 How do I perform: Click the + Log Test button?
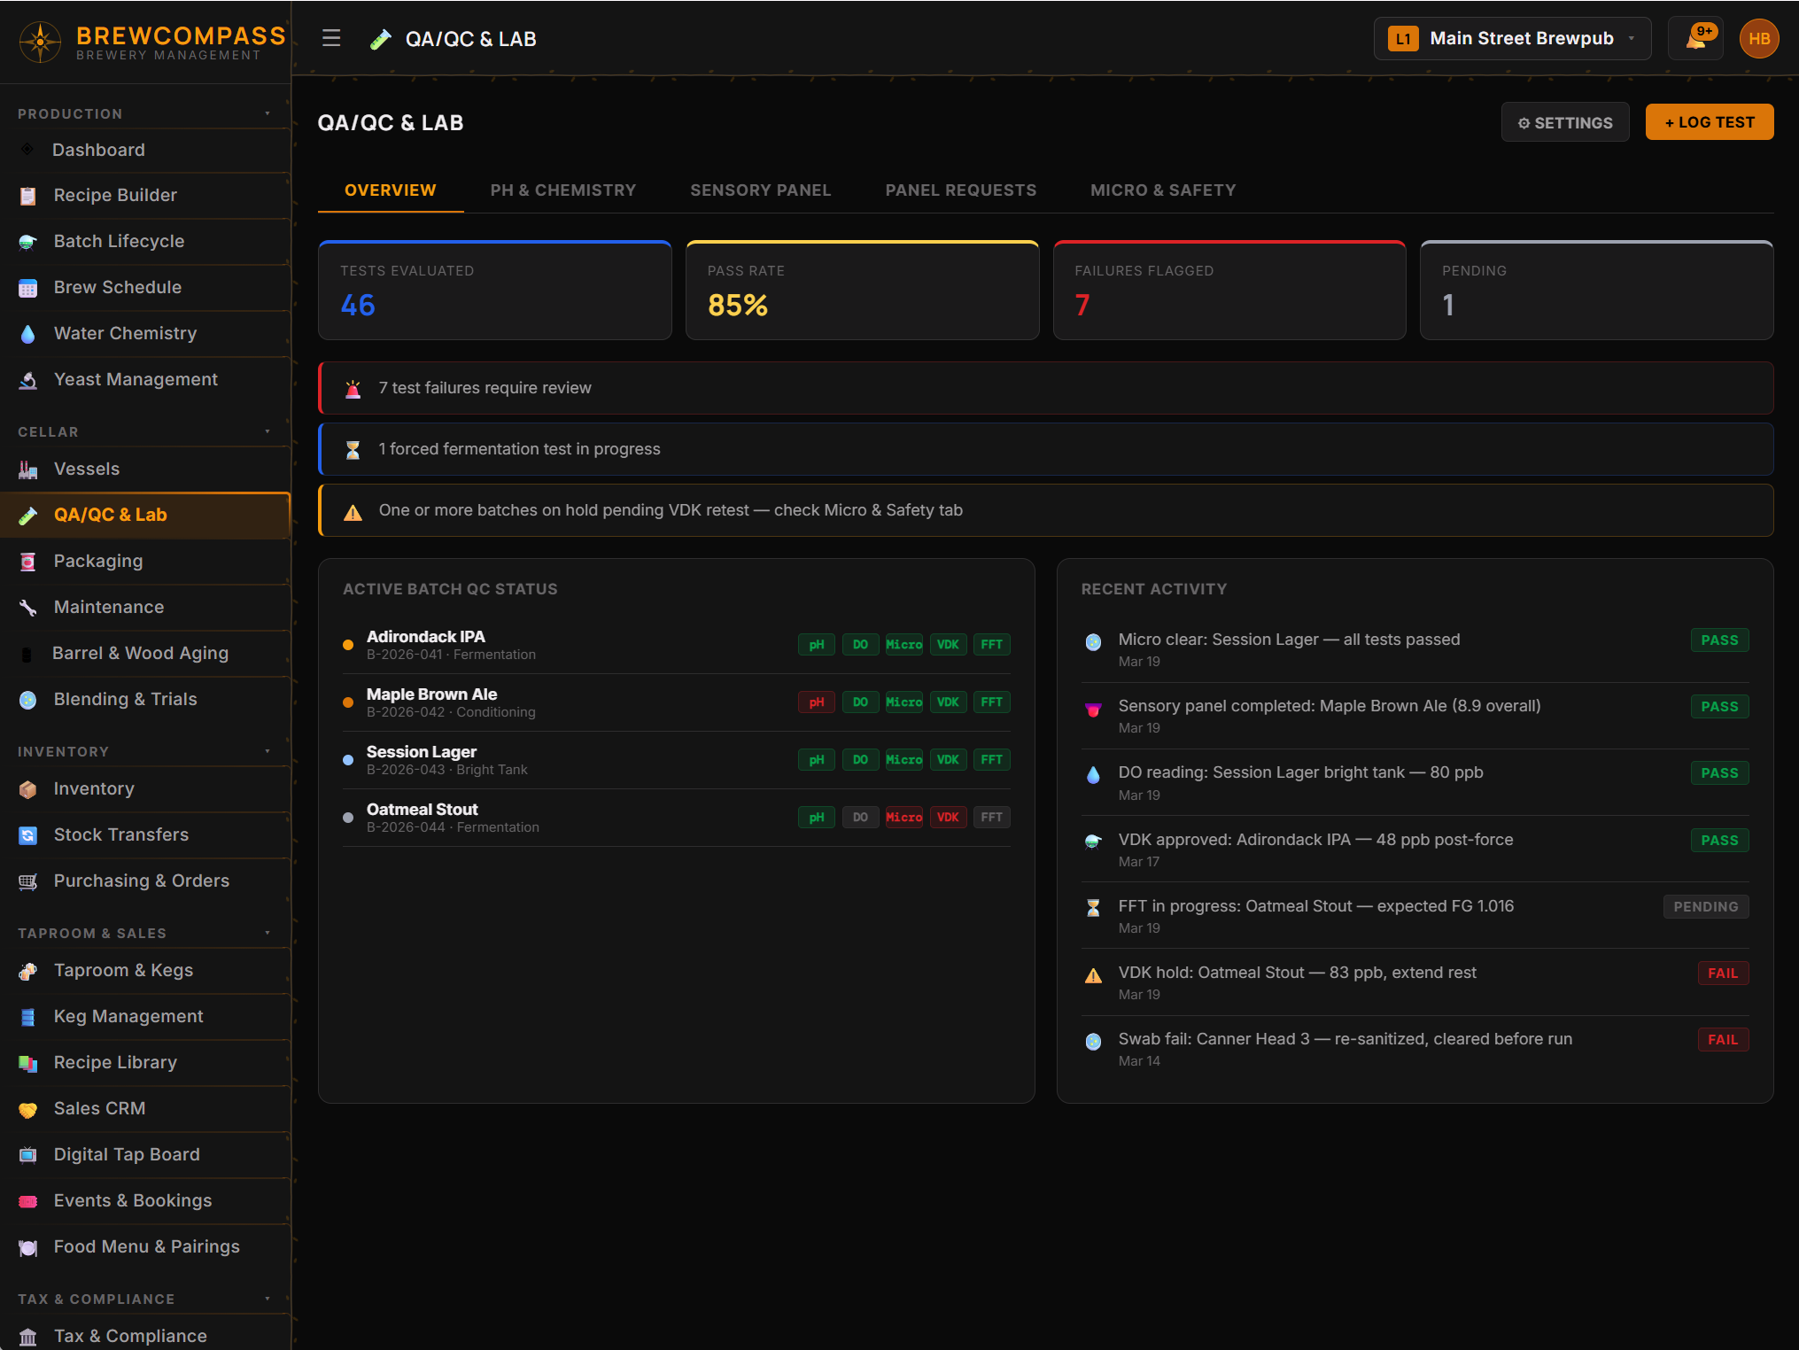(x=1709, y=122)
